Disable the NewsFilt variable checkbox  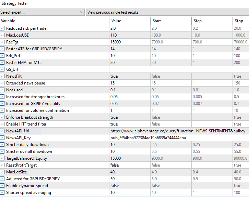pyautogui.click(x=3, y=76)
